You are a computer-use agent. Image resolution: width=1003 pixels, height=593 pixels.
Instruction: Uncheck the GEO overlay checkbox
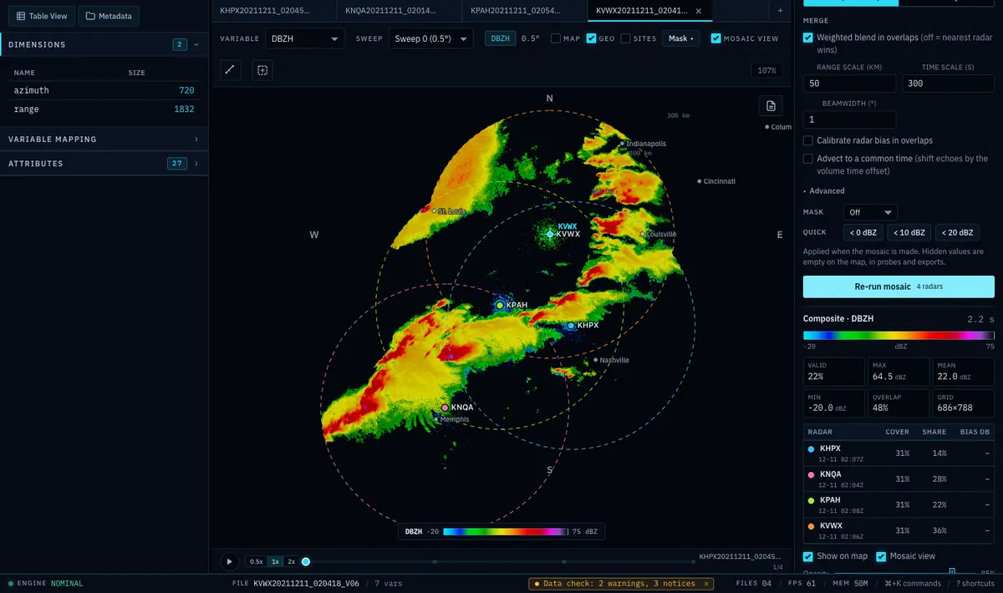coord(591,38)
